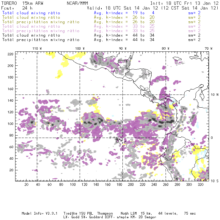Image resolution: width=220 pixels, height=220 pixels.
Task: Click the "180" tick on the horizontal axis
Action: [x=119, y=185]
